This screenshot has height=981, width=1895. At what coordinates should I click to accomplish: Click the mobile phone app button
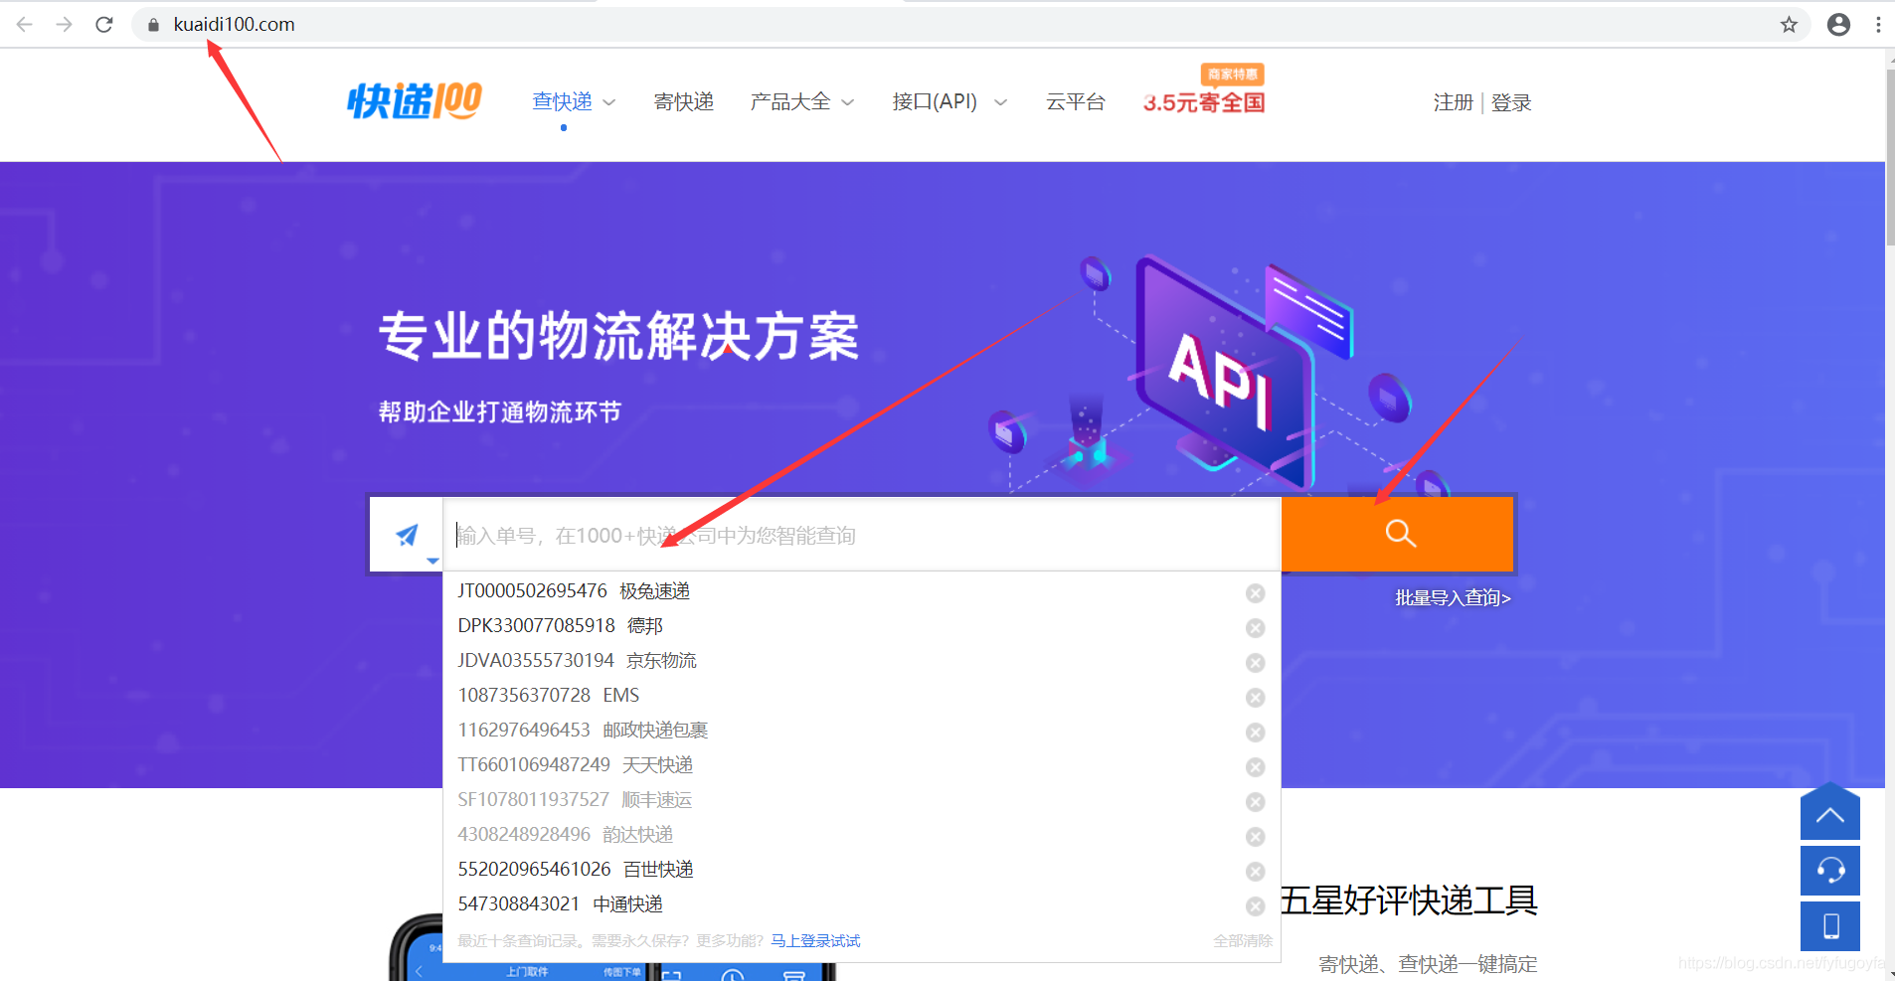[x=1829, y=926]
